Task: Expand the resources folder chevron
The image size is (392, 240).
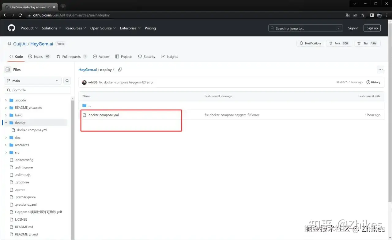Action: [6, 145]
